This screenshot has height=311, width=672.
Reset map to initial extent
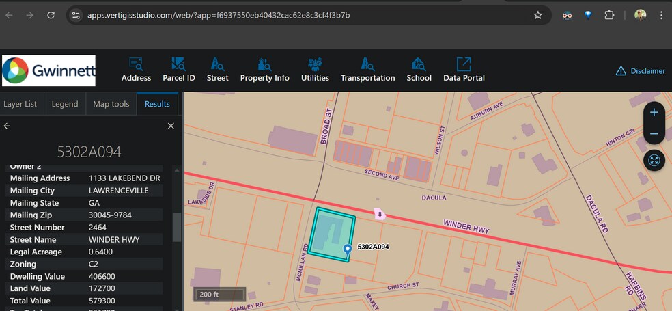click(x=654, y=161)
